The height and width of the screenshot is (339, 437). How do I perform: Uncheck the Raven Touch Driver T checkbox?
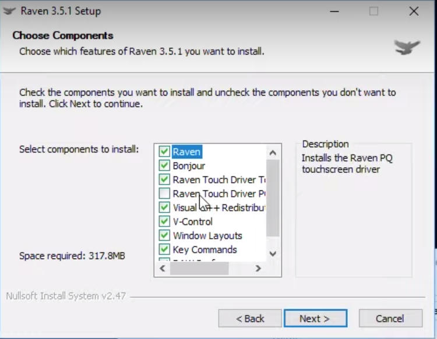pyautogui.click(x=164, y=179)
